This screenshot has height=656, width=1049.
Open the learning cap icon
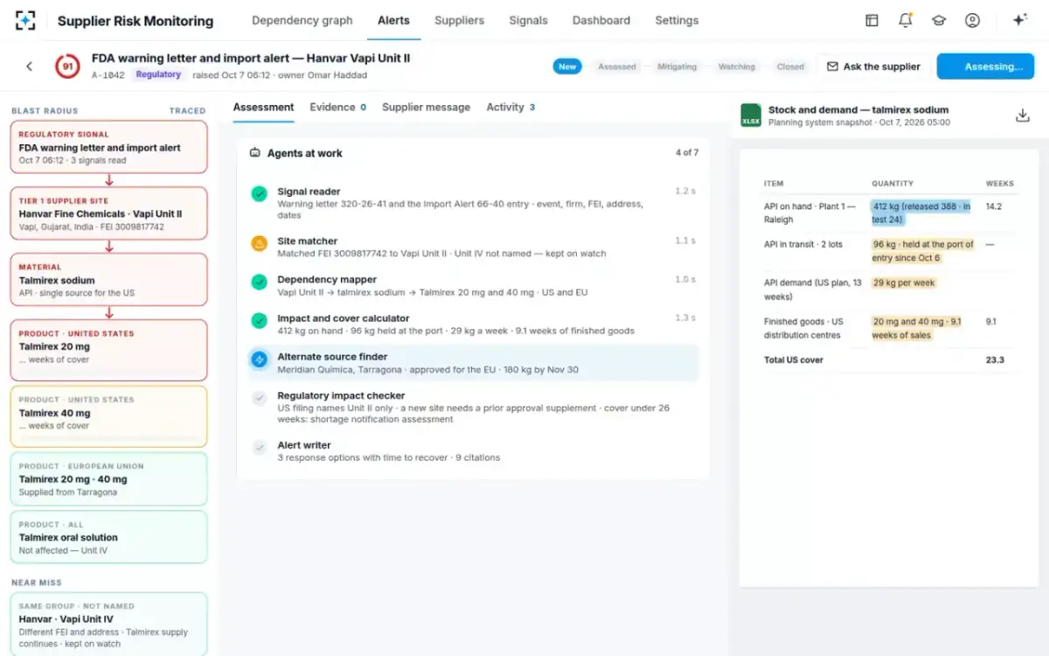[939, 20]
